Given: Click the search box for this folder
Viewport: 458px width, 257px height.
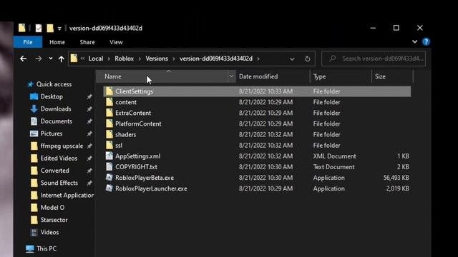Looking at the screenshot, I should click(374, 59).
